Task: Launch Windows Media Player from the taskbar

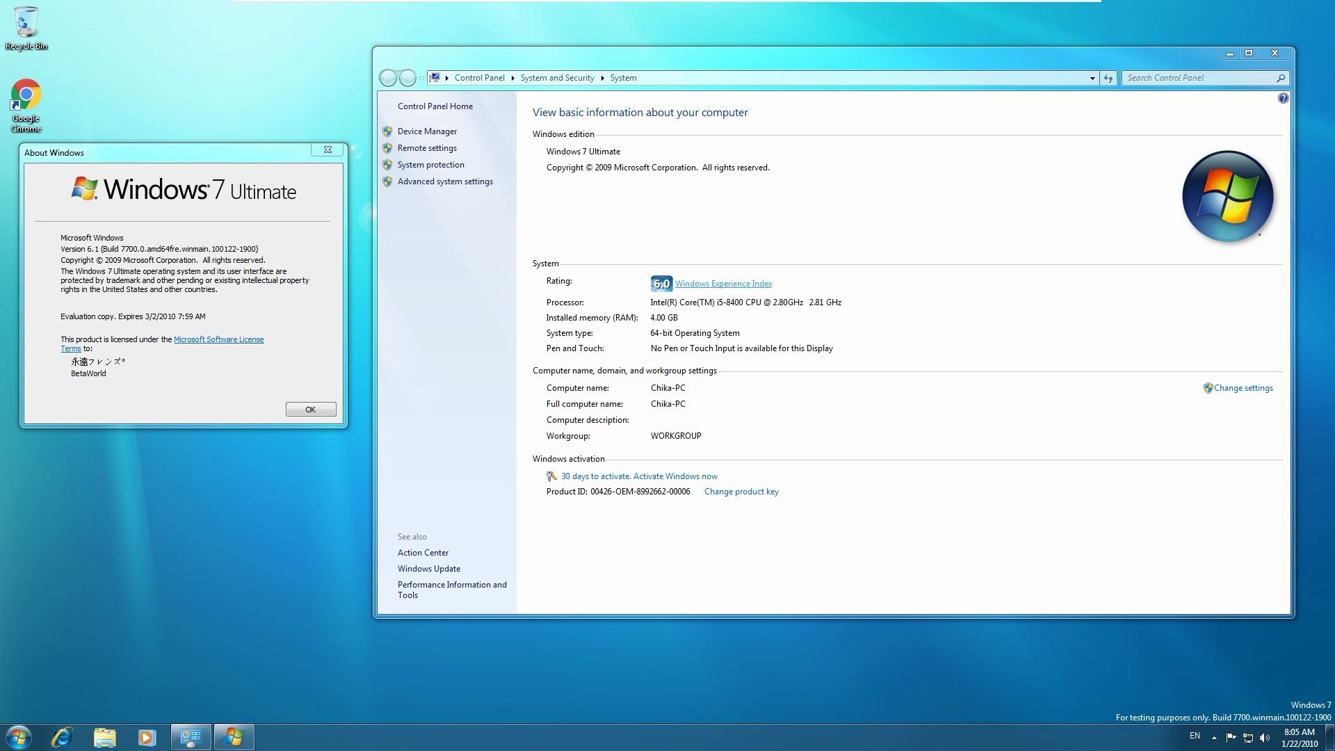Action: (147, 737)
